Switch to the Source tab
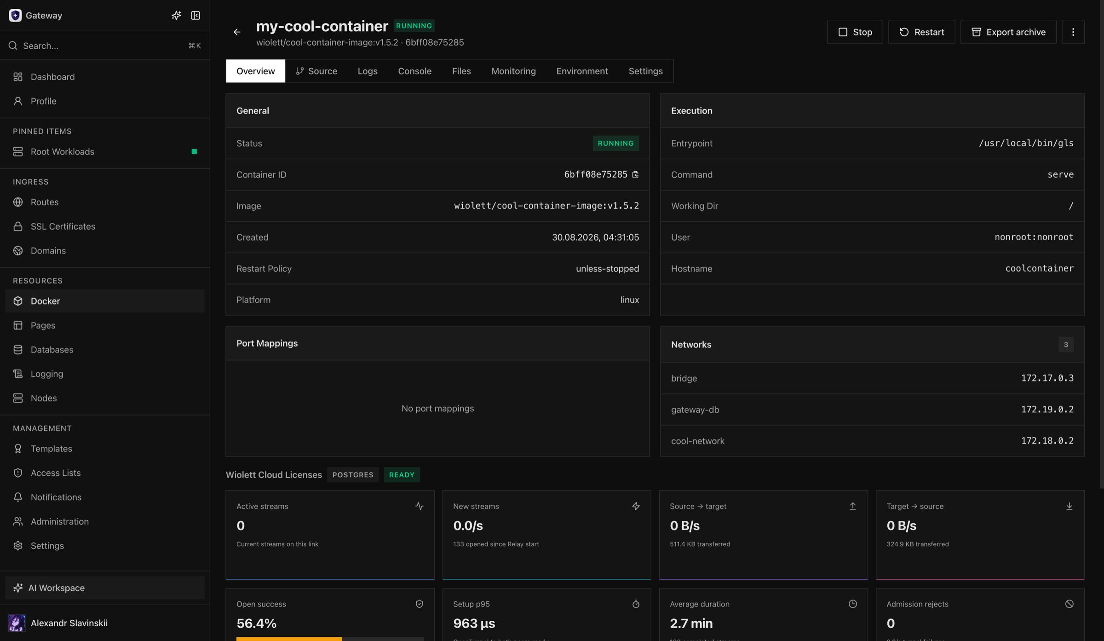1104x641 pixels. [x=316, y=71]
